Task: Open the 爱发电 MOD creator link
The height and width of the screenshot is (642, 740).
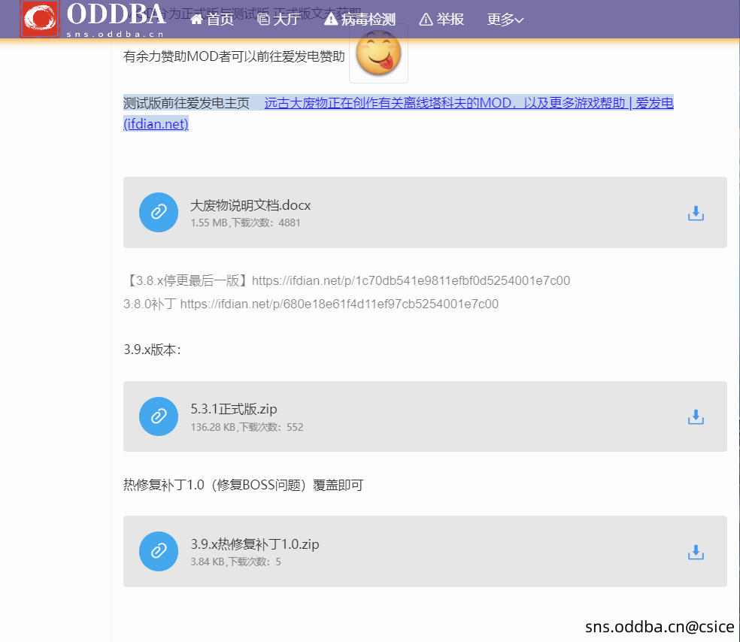Action: point(466,104)
